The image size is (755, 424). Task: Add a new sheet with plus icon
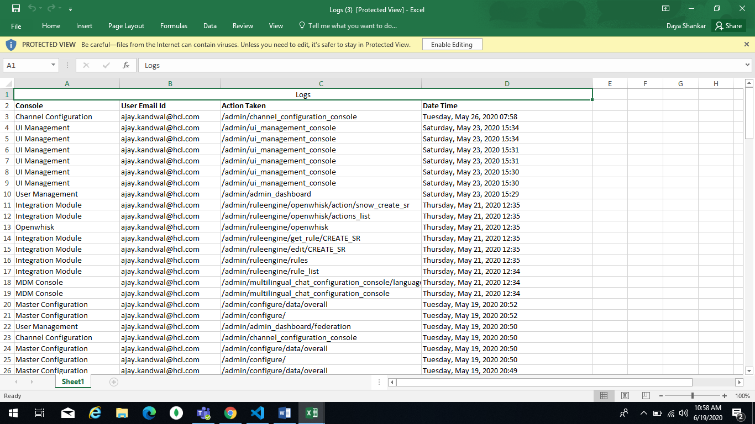click(x=114, y=382)
